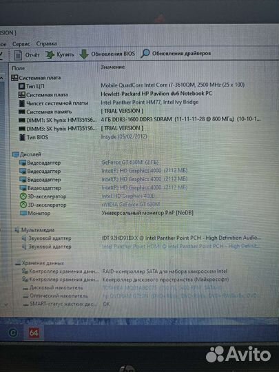Click the Системная память memory icon
279x372 pixels.
[22, 112]
